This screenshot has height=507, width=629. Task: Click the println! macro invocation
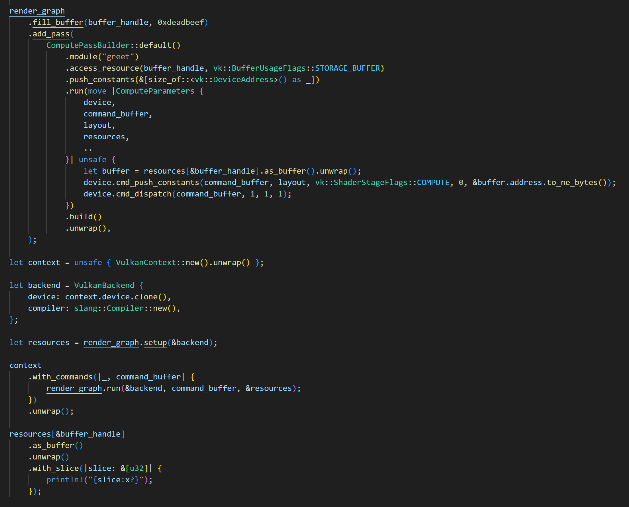click(x=65, y=480)
